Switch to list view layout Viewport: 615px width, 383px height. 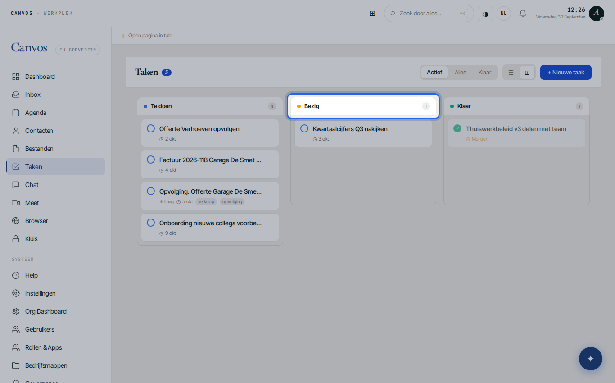[511, 73]
